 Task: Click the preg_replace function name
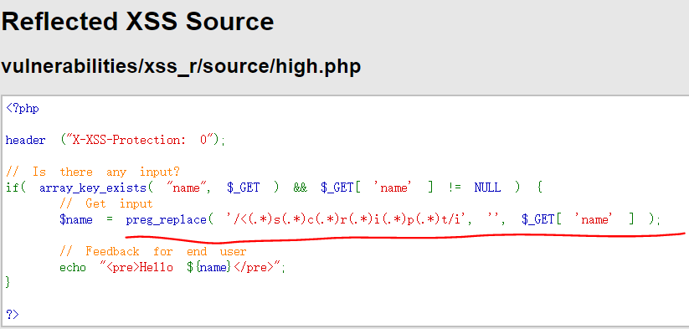166,219
